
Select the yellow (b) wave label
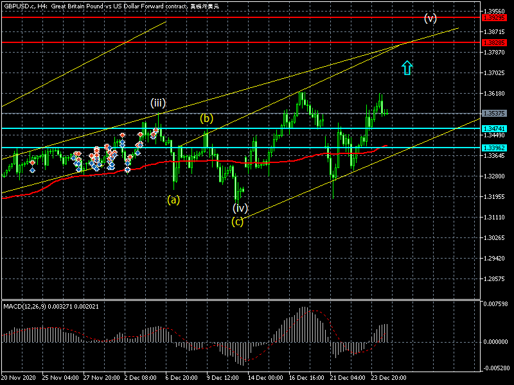(206, 118)
